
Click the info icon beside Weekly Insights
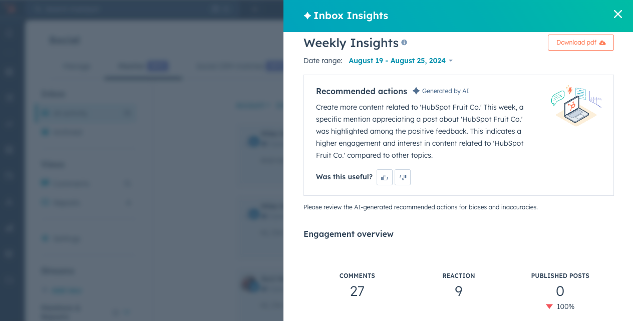tap(404, 43)
